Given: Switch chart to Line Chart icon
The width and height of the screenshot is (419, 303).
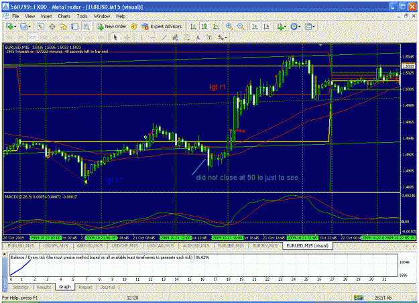Looking at the screenshot, I should point(216,26).
